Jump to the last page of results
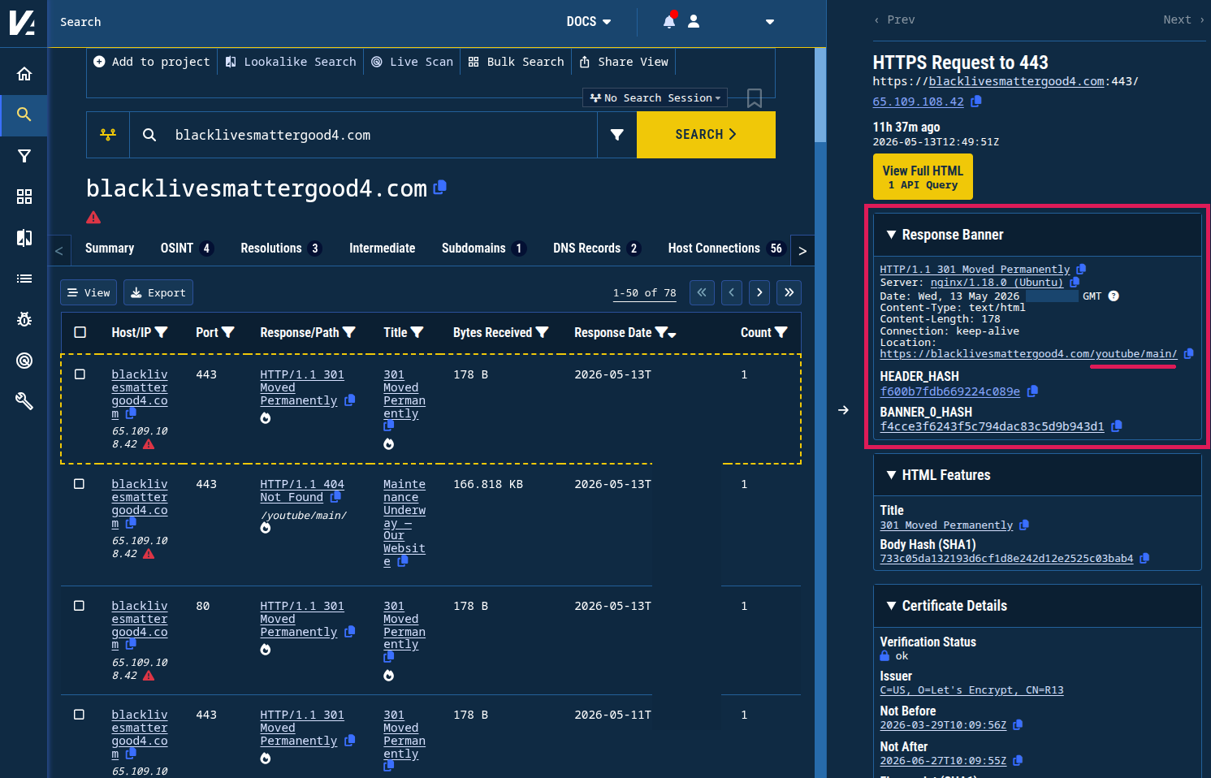Screen dimensions: 1211x778 (789, 292)
